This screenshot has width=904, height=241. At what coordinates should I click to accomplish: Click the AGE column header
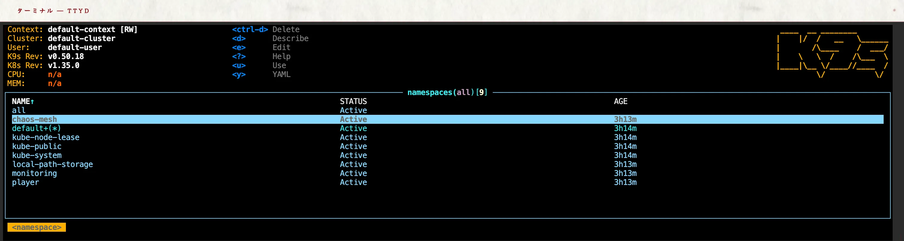pyautogui.click(x=620, y=102)
